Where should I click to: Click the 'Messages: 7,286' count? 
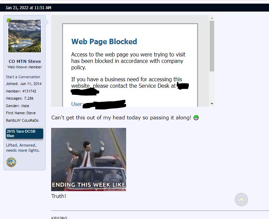click(x=20, y=98)
